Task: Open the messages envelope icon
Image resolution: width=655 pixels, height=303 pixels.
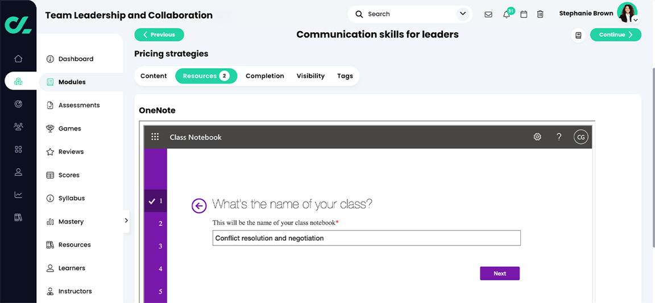Action: click(x=488, y=14)
